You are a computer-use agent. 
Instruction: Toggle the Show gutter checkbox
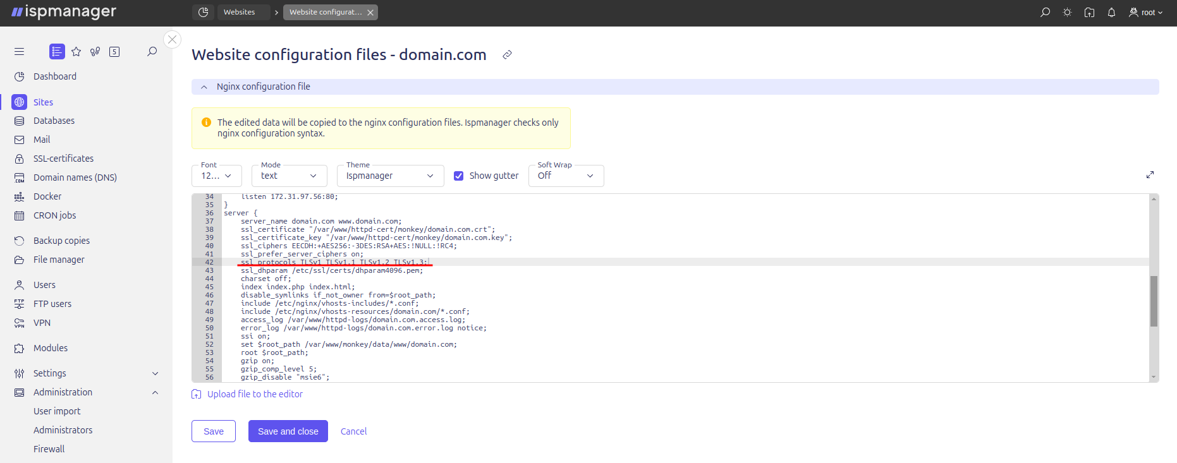point(459,176)
